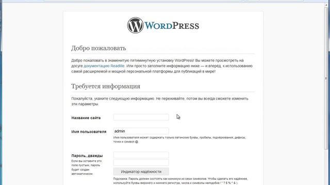330x185 pixels.
Task: Focus the Название сайта input field
Action: pyautogui.click(x=141, y=117)
